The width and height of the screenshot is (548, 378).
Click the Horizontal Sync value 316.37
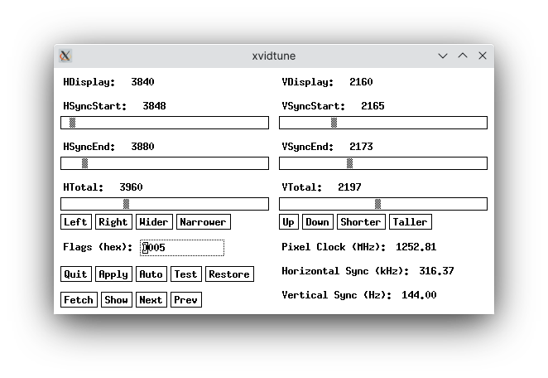point(436,271)
